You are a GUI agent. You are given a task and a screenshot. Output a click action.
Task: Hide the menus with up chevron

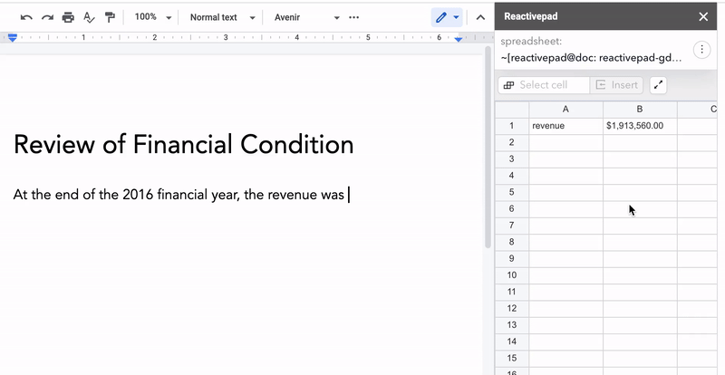[480, 17]
